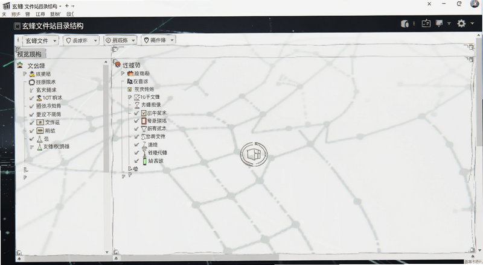Toggle the check mark on 文作 row
Viewport: 483px width, 265px height.
31,123
